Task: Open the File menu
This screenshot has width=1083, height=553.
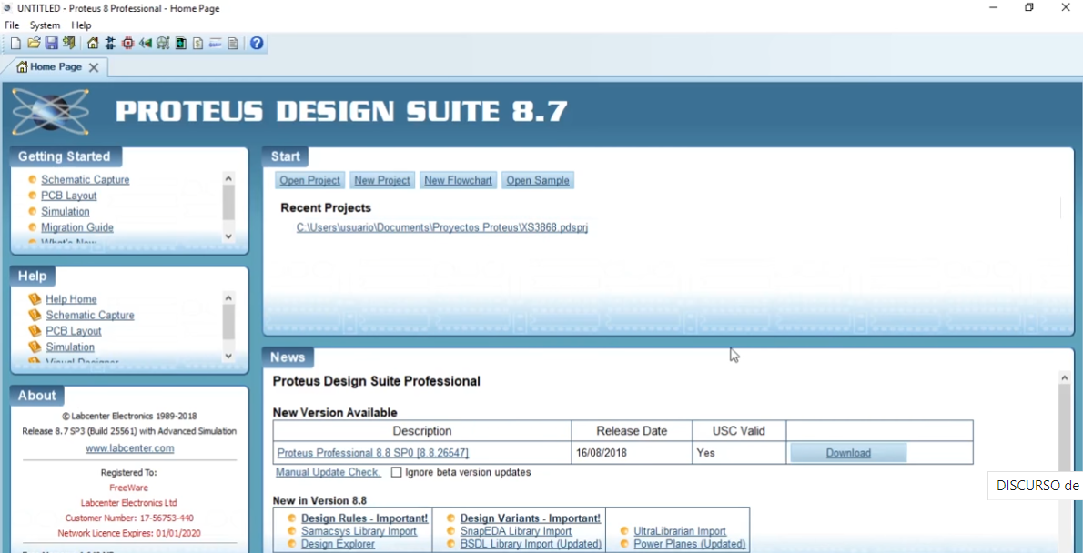Action: click(x=12, y=25)
